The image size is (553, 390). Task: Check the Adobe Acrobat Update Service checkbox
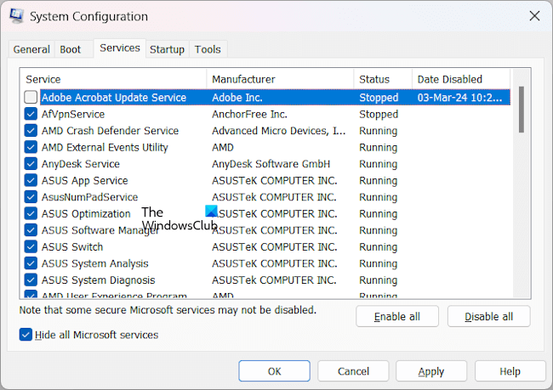click(31, 98)
